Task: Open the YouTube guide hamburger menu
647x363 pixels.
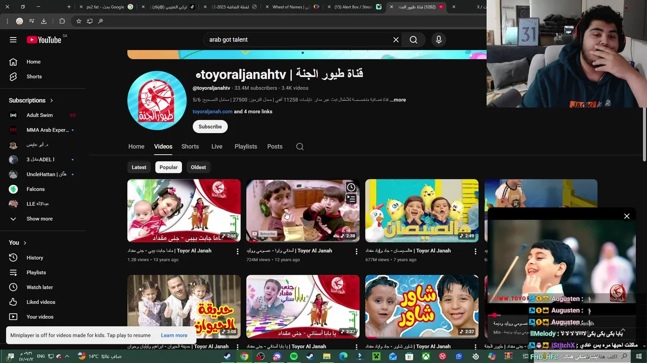Action: point(13,40)
